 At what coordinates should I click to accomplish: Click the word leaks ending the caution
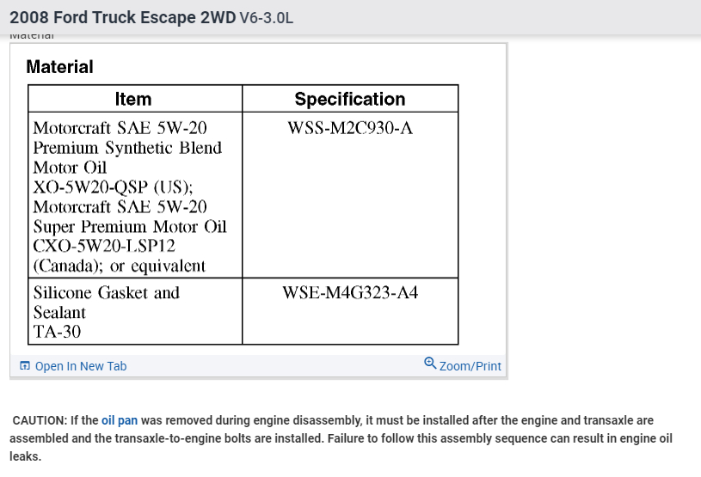[x=26, y=456]
